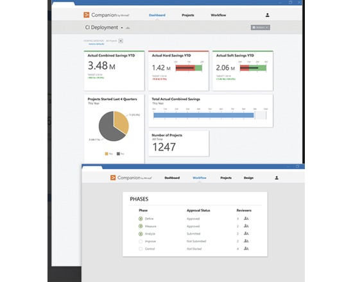Click the Approved status in the Define row
This screenshot has height=282, width=353.
point(193,219)
